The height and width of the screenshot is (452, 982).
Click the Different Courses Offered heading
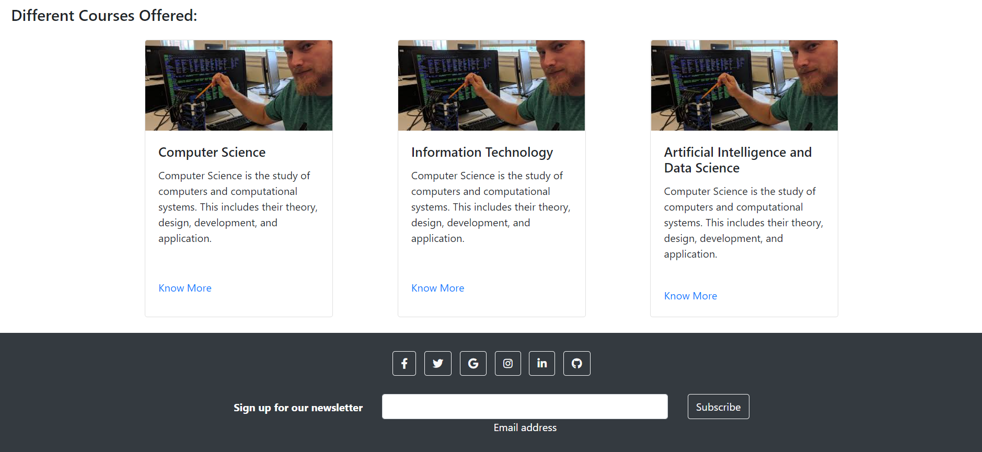point(104,16)
